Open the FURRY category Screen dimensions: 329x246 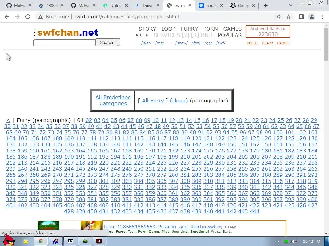coord(189,29)
